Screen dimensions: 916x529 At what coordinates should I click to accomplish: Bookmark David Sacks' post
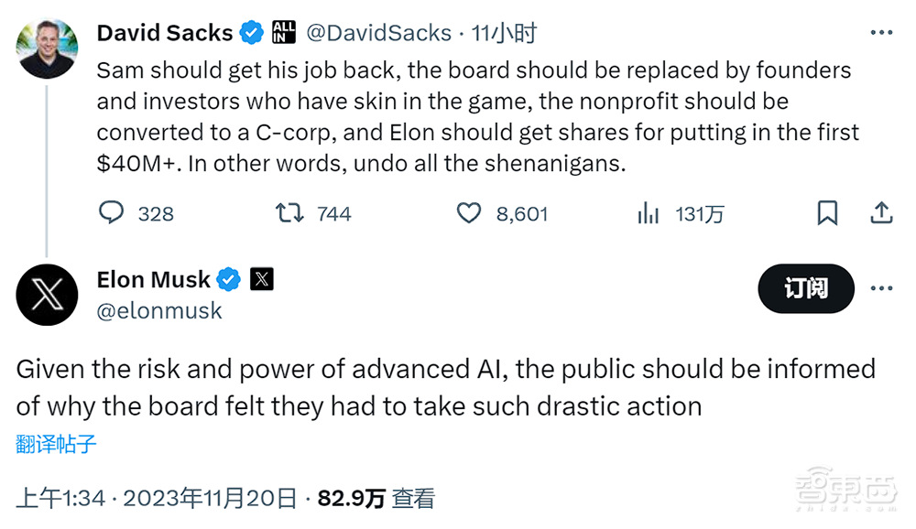tap(827, 213)
